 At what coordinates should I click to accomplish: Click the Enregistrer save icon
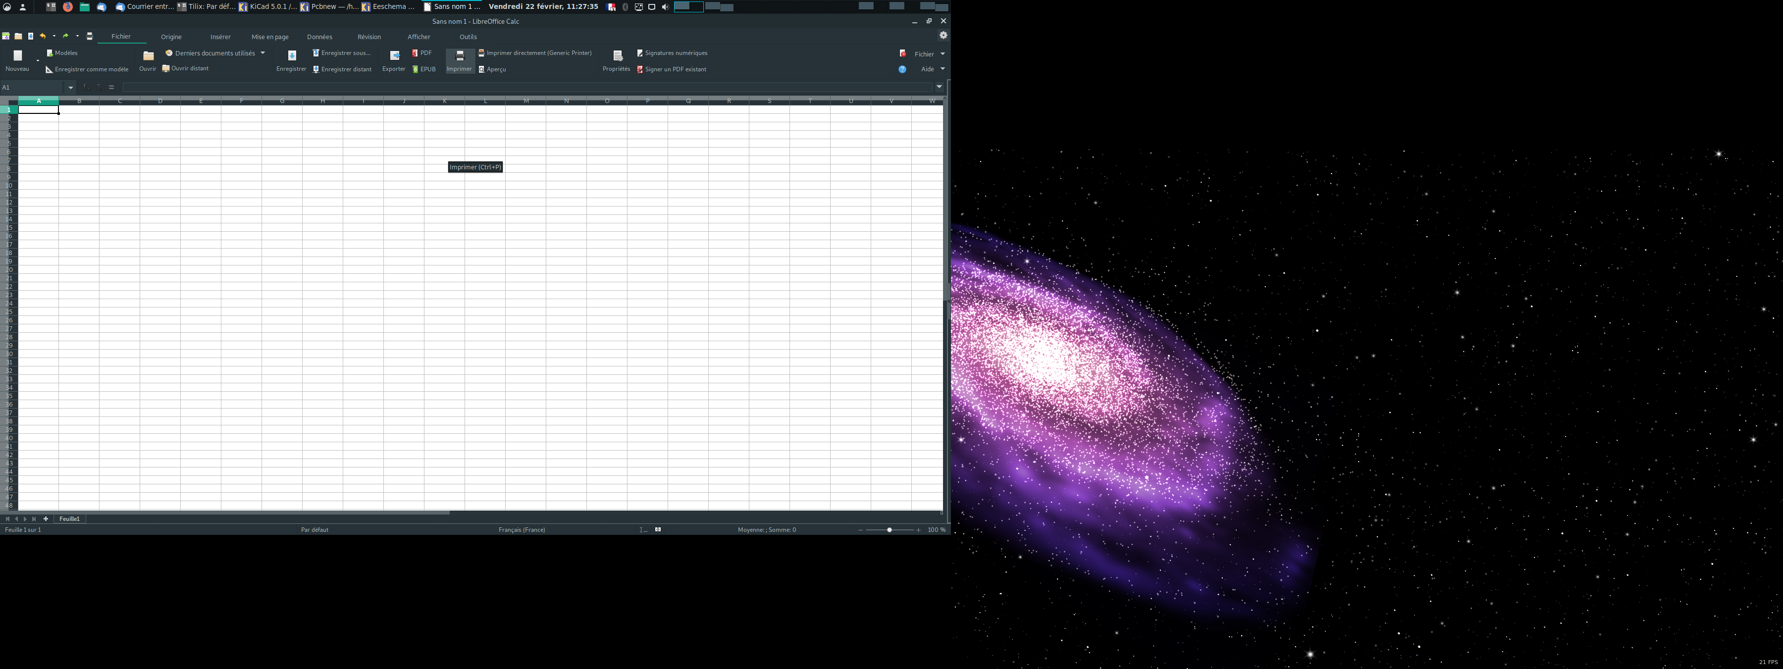pyautogui.click(x=292, y=56)
